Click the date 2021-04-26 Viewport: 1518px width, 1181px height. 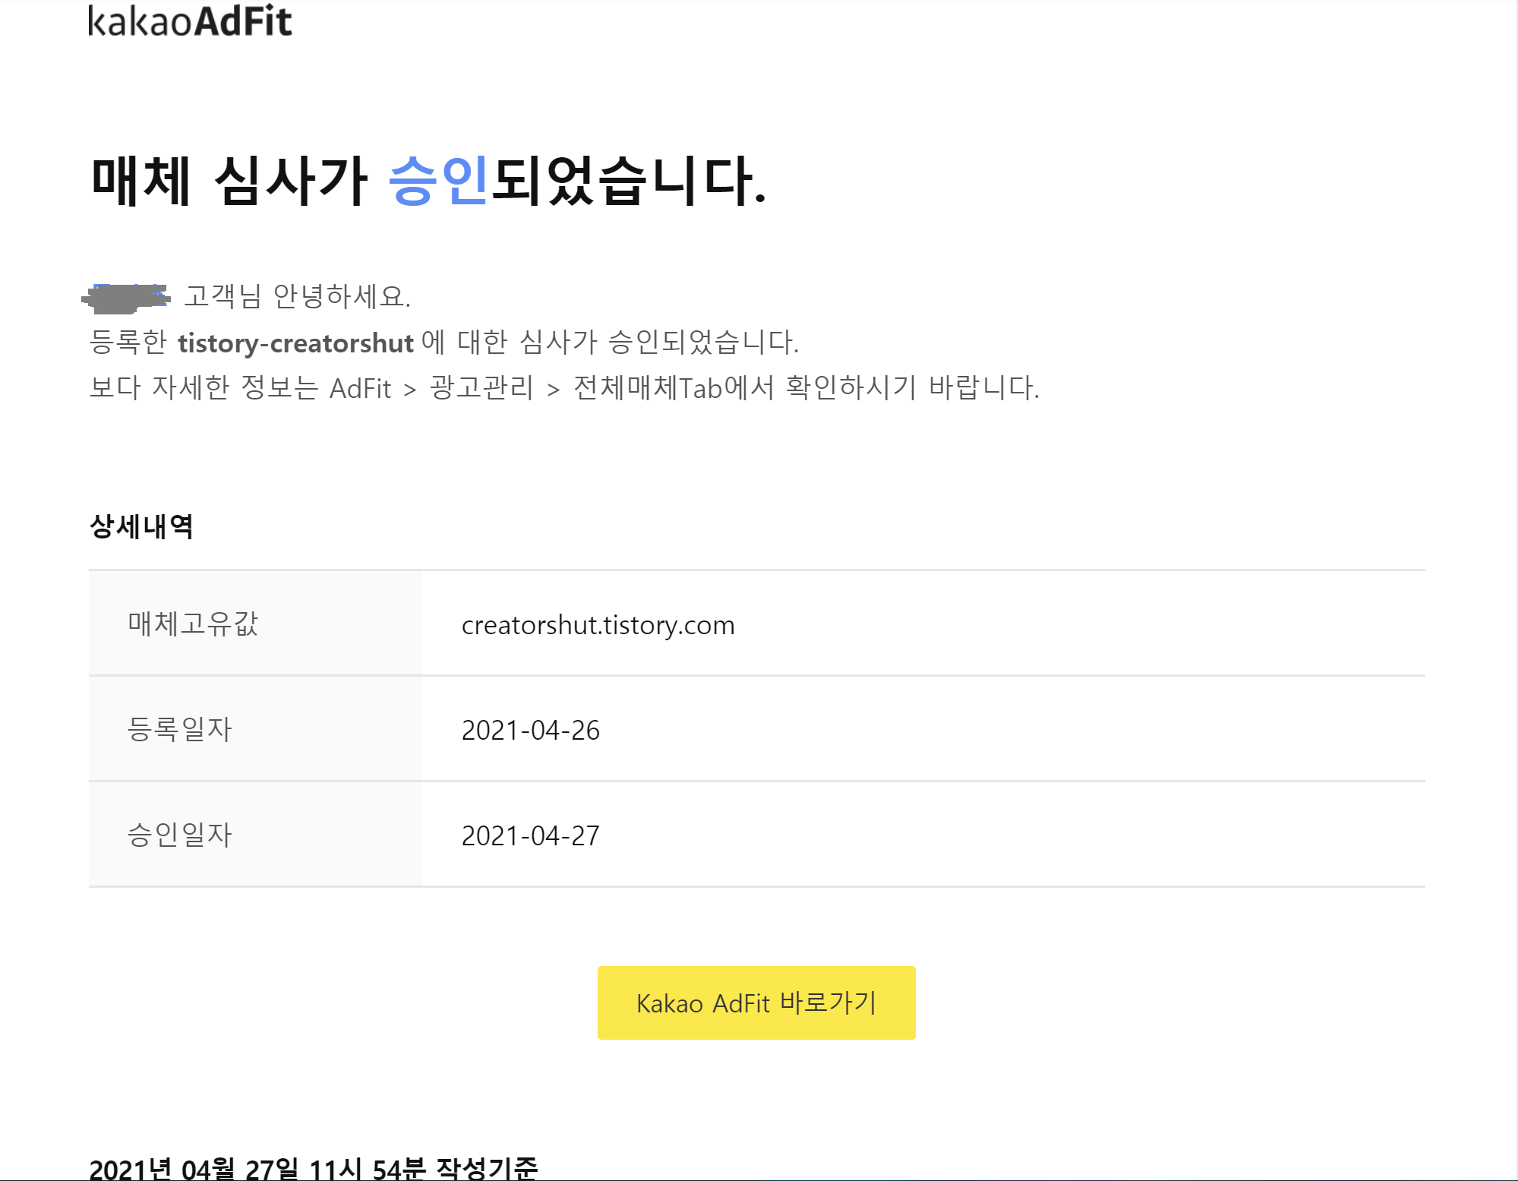point(531,730)
